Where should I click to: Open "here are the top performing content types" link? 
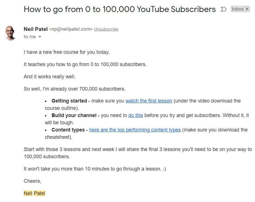135,130
